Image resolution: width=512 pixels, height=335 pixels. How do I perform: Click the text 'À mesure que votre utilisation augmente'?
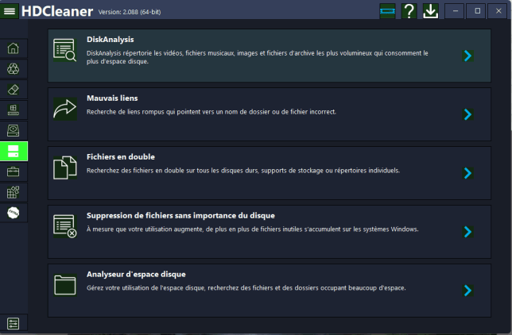(x=145, y=229)
